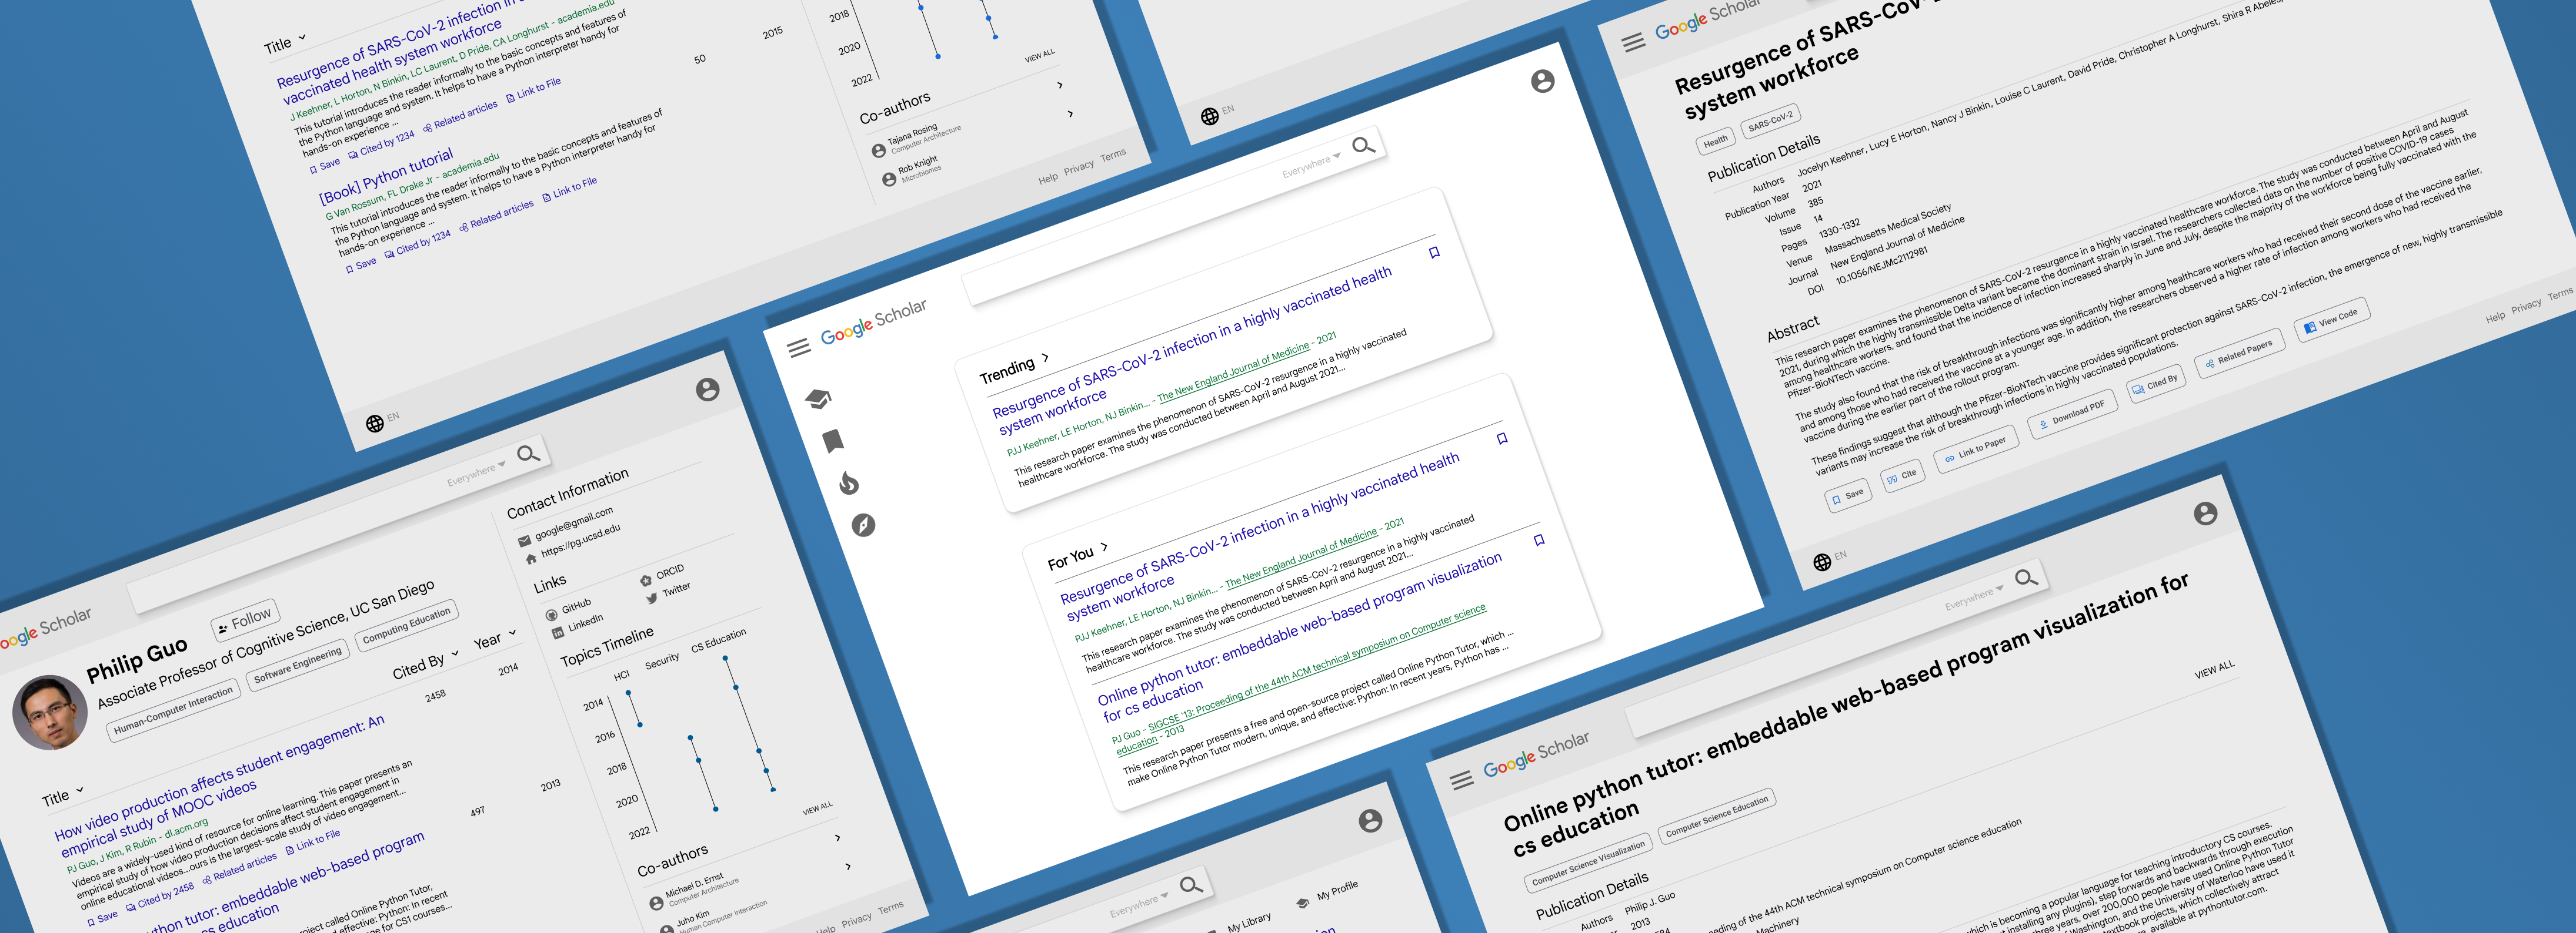Click the search magnifier in the My Library window
The height and width of the screenshot is (933, 2576).
click(x=1190, y=885)
